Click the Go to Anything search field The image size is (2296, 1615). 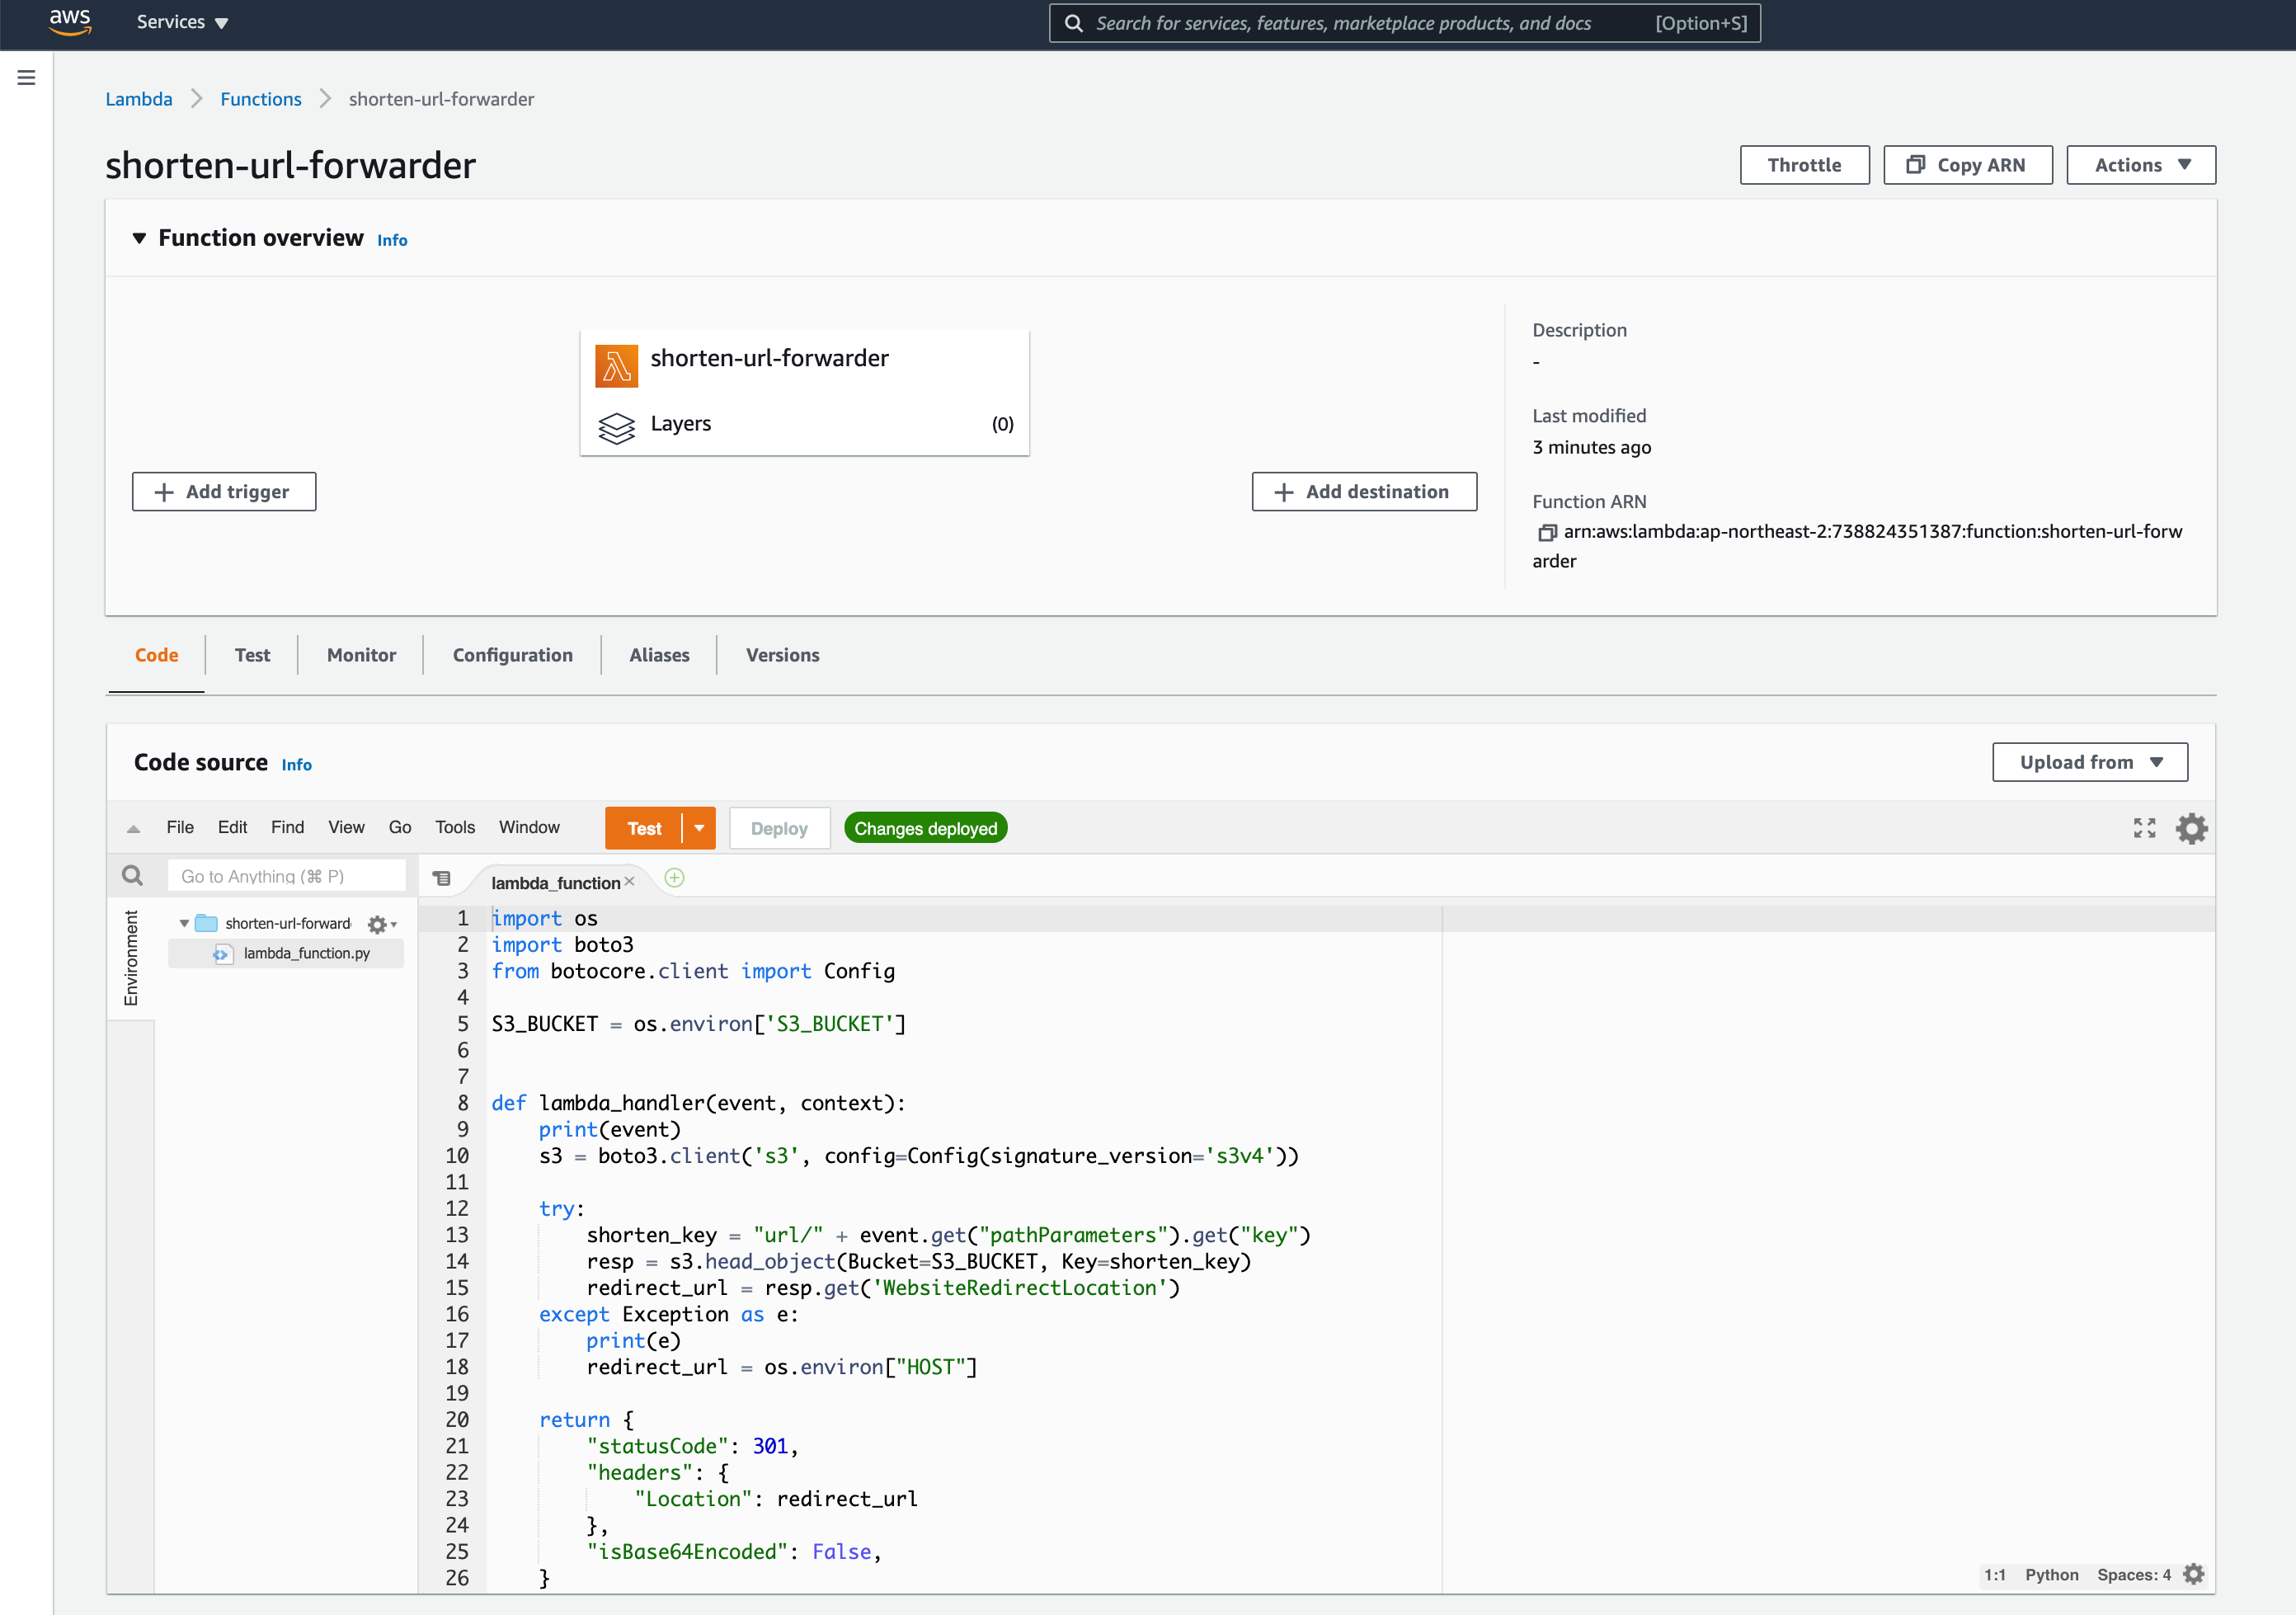click(286, 876)
